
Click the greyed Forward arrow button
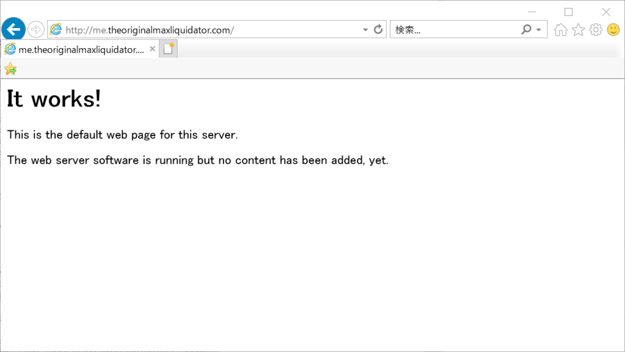(x=36, y=29)
